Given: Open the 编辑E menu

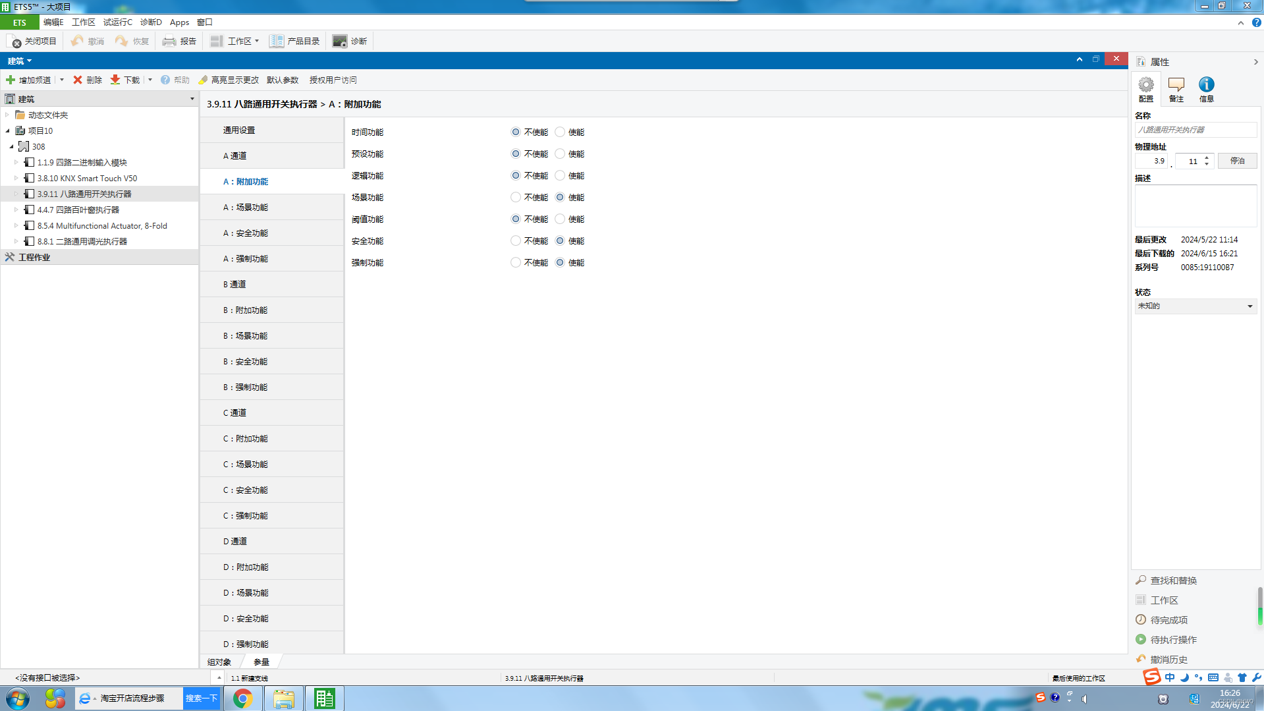Looking at the screenshot, I should click(x=53, y=22).
